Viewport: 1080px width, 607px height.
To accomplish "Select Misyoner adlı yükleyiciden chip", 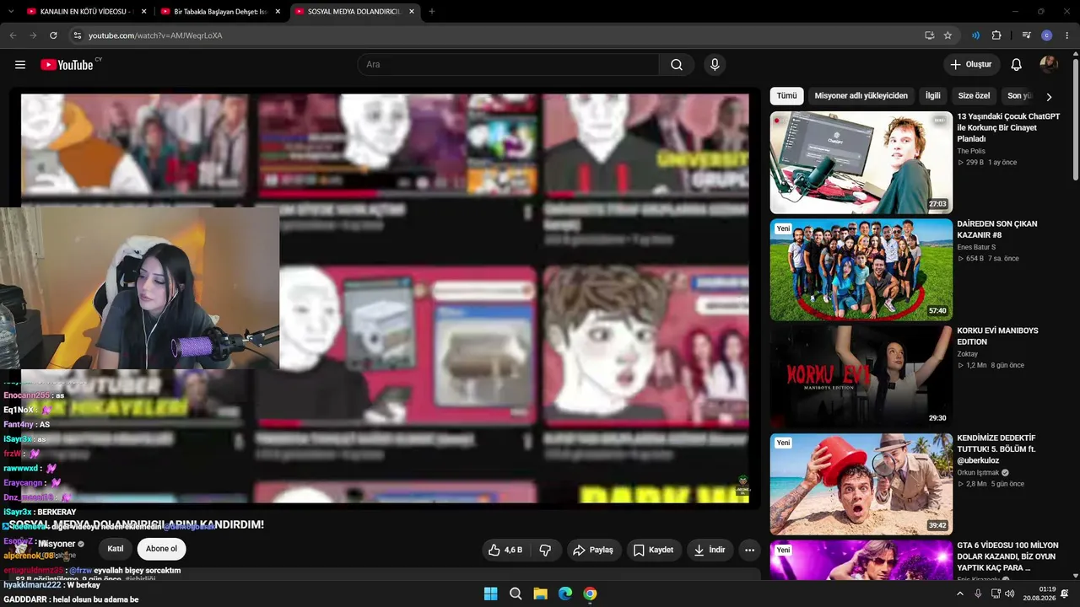I will click(x=861, y=96).
